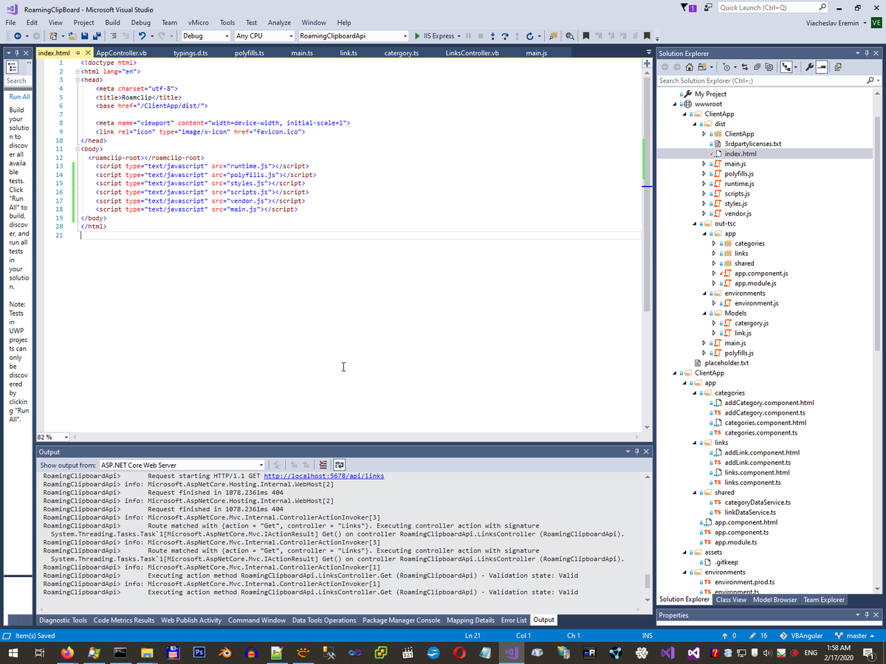Toggle the Bookmark icon in the toolbar
The height and width of the screenshot is (664, 886).
pos(586,36)
